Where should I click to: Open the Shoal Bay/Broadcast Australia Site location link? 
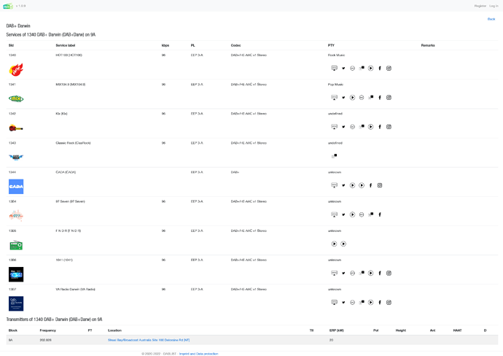[x=149, y=340]
